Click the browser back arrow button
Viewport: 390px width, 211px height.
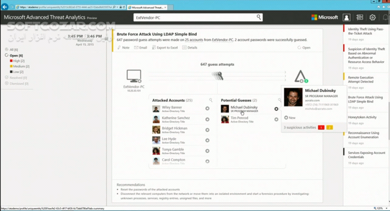point(4,7)
